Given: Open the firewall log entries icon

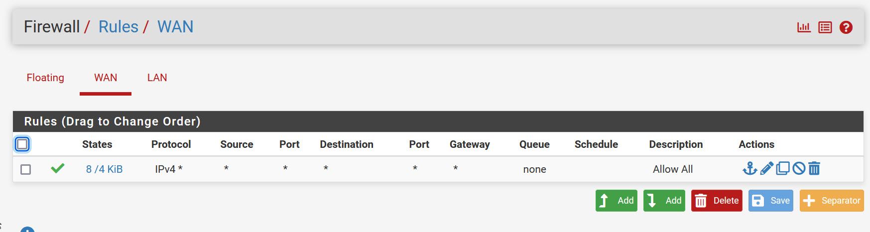Looking at the screenshot, I should click(825, 27).
